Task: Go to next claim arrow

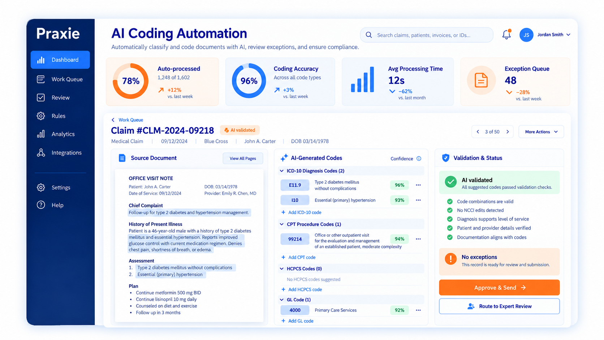Action: [508, 132]
